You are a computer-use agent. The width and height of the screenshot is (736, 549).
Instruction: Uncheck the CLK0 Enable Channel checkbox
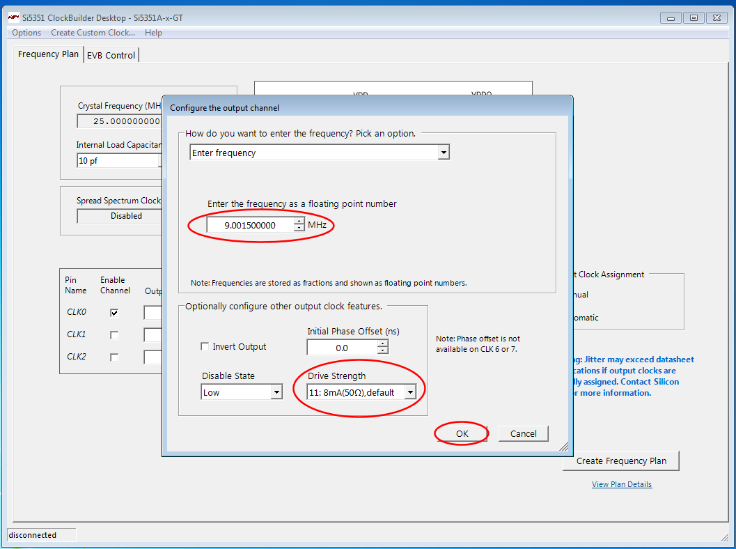pos(114,313)
